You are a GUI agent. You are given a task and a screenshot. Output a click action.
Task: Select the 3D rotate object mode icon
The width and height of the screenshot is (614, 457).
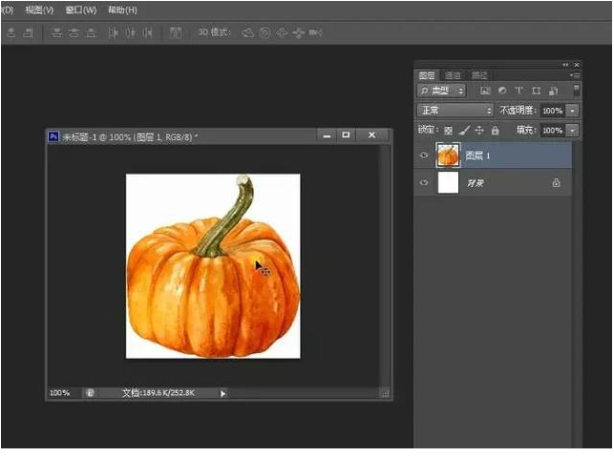[x=247, y=32]
